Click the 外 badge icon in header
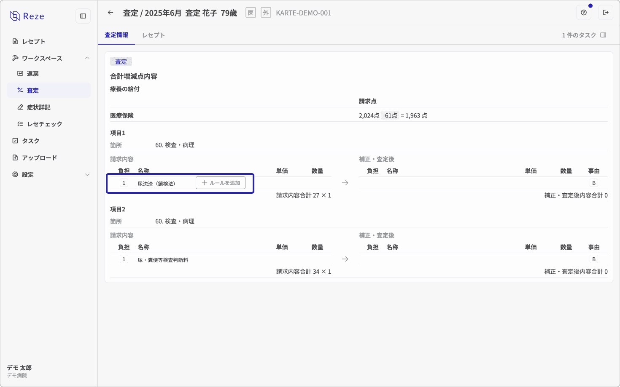 coord(266,13)
